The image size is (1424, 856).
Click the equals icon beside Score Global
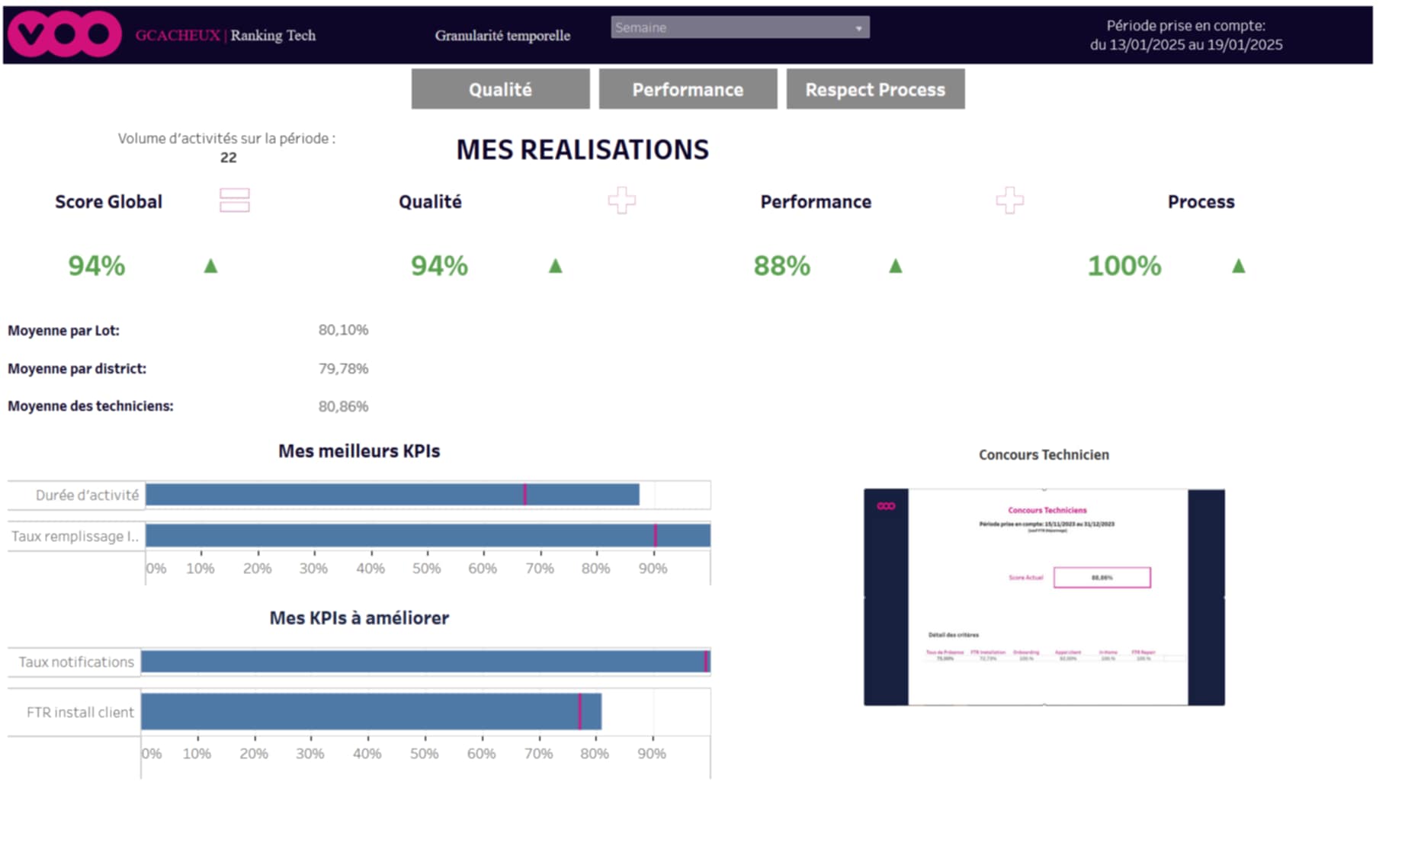pos(235,200)
